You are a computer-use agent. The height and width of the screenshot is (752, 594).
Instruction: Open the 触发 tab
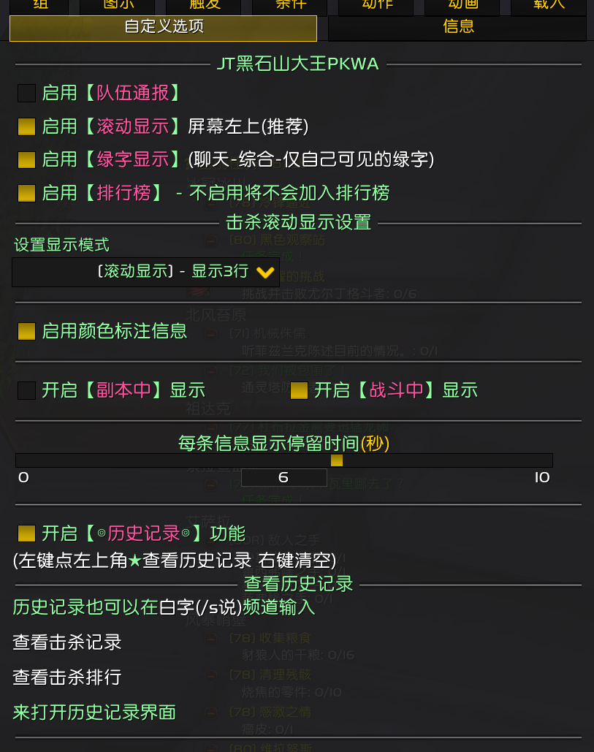[x=204, y=7]
